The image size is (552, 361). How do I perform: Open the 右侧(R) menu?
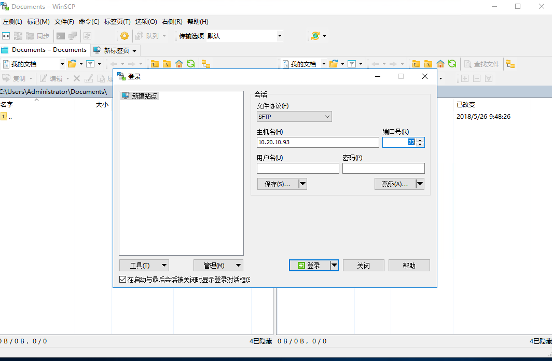(172, 22)
